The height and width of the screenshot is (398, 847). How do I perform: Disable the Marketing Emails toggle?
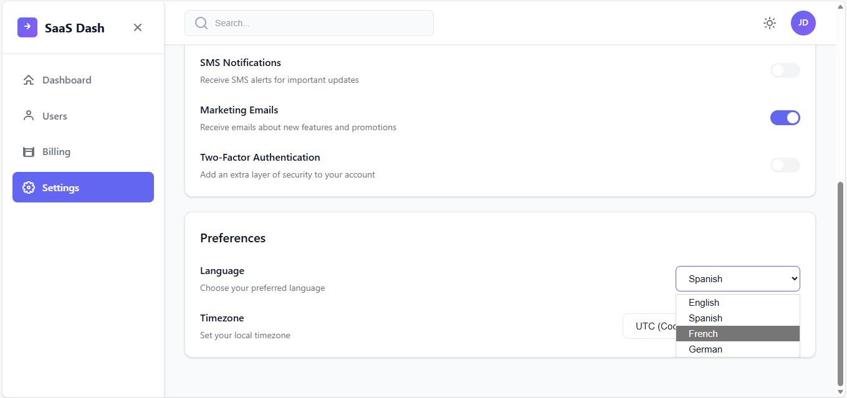[785, 118]
